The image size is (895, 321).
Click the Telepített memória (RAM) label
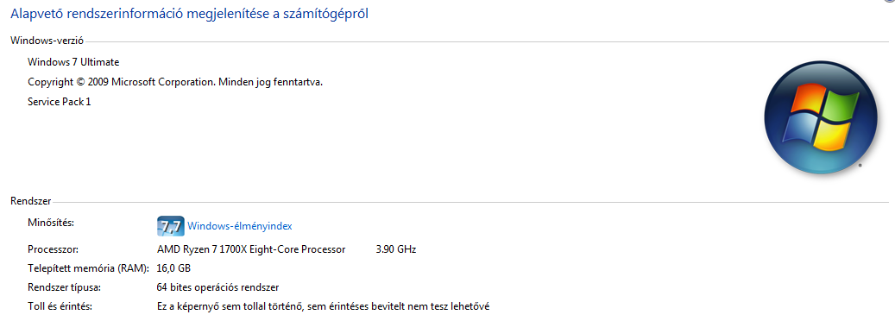click(x=89, y=268)
